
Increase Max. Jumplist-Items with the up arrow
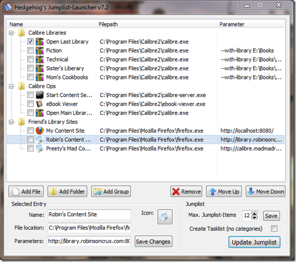255,214
